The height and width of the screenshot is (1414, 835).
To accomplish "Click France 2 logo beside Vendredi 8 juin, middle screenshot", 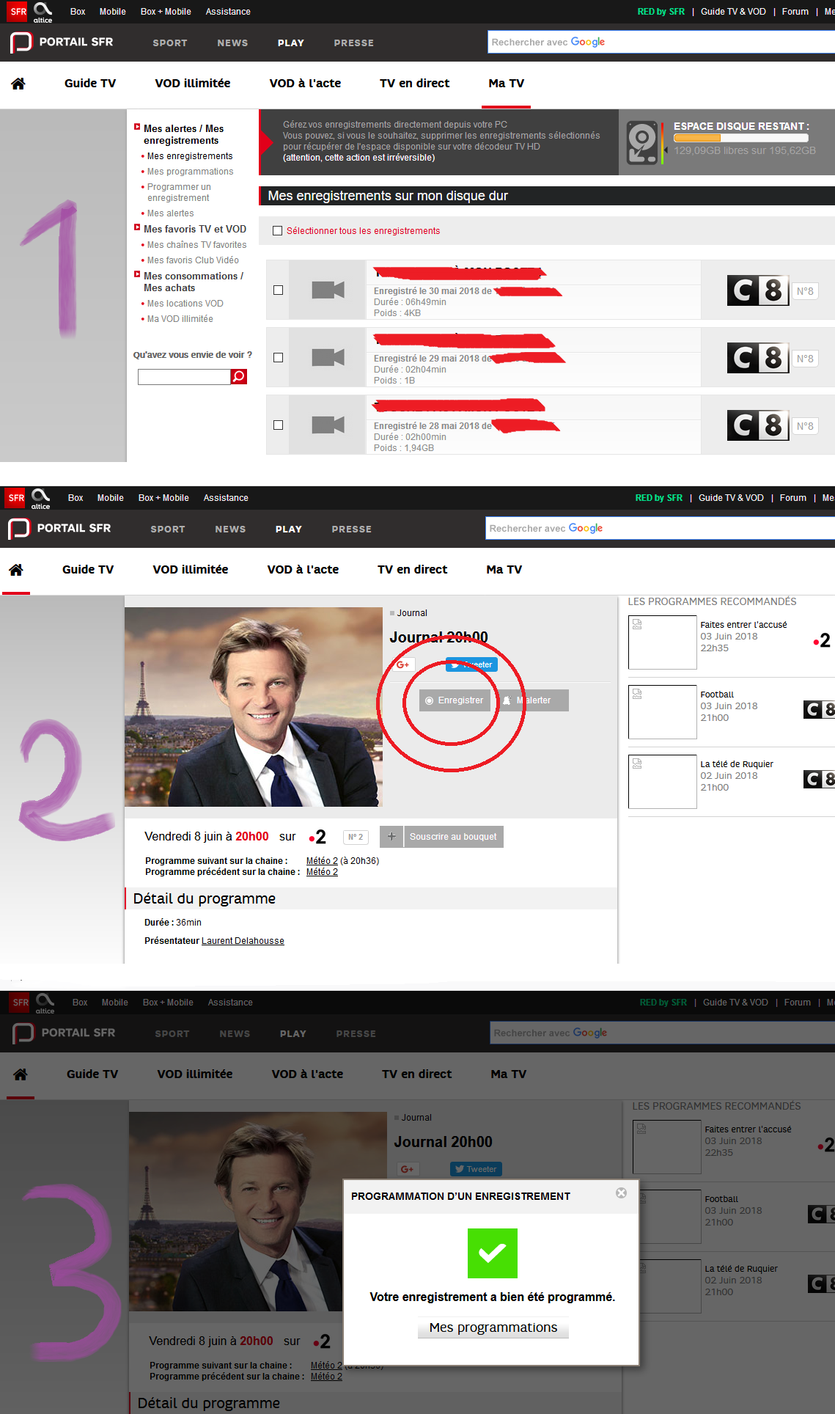I will coord(318,837).
